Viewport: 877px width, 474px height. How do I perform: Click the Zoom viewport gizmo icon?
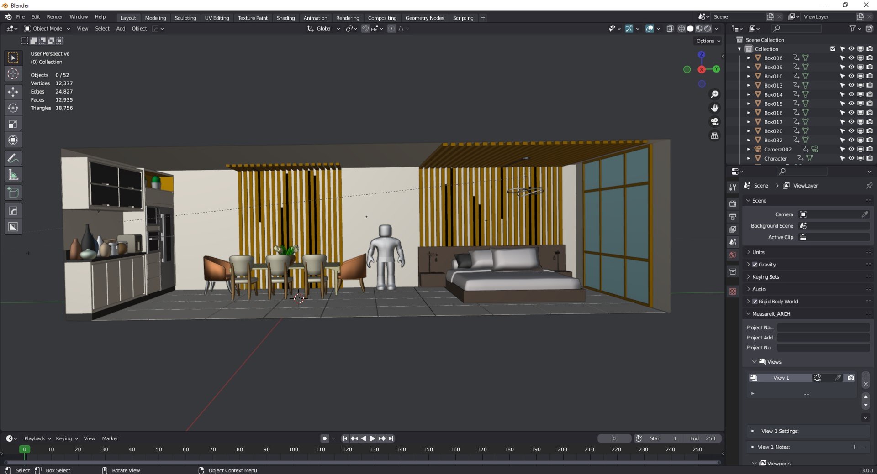coord(714,94)
